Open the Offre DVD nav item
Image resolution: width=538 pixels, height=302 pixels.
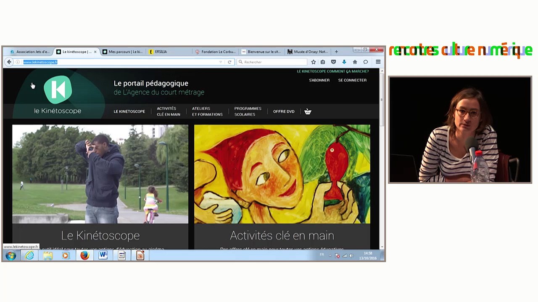(284, 112)
